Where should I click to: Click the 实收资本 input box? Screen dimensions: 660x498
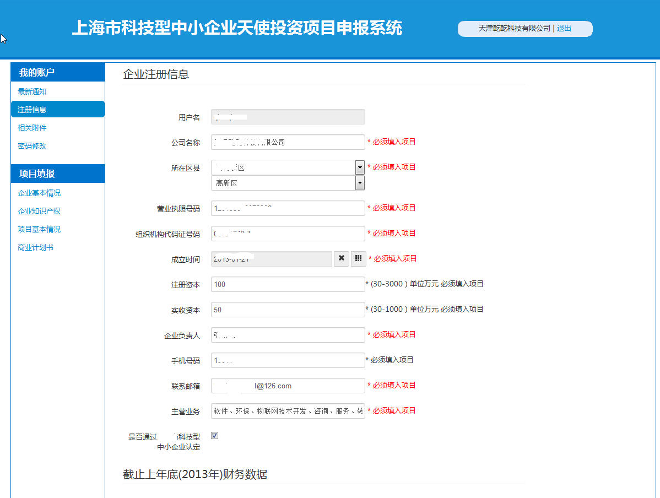(x=288, y=310)
